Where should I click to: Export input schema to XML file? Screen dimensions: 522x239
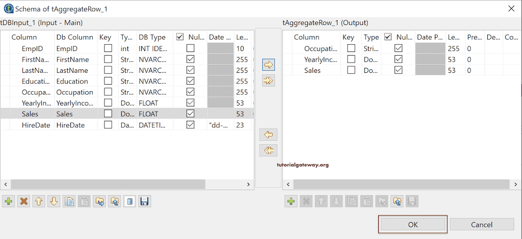coord(115,201)
